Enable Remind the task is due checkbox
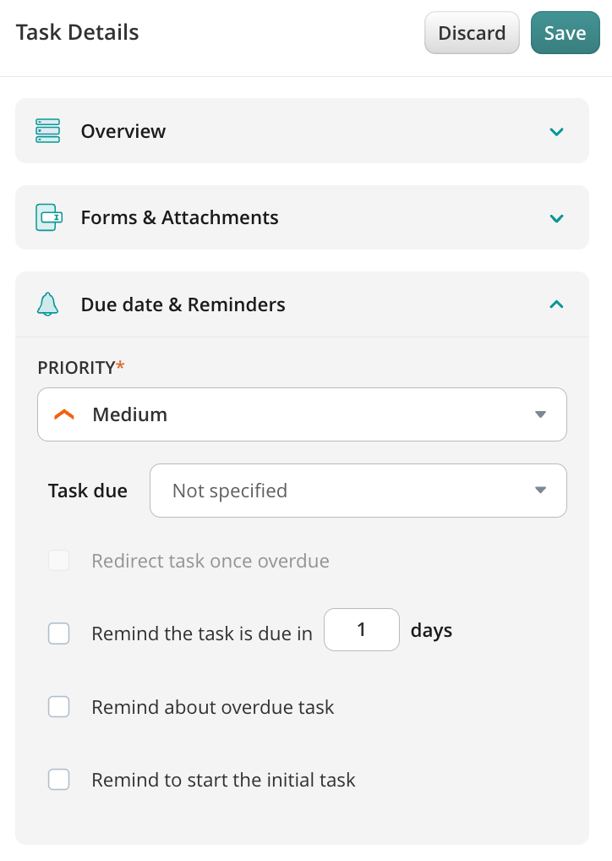 pyautogui.click(x=59, y=633)
